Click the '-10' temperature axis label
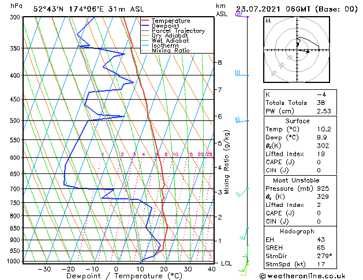 click(92, 269)
